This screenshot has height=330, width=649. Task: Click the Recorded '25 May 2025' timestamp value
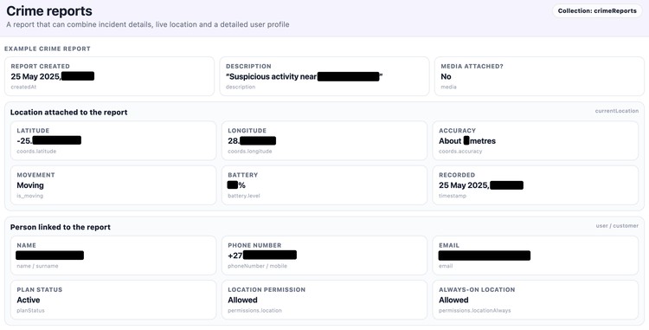[x=481, y=185]
